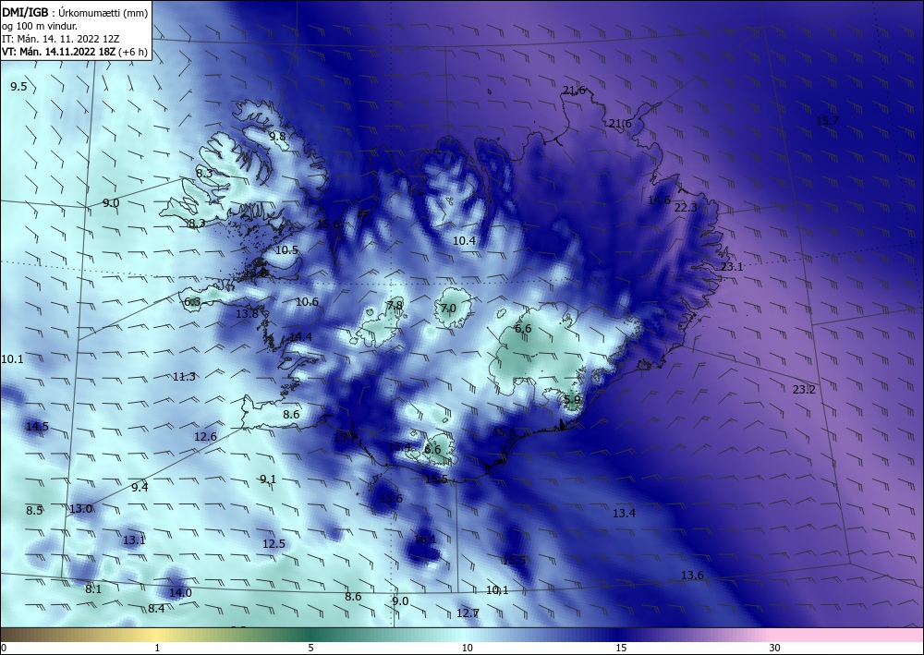The image size is (924, 655).
Task: Click the 9.4 value on the map
Action: click(x=140, y=487)
